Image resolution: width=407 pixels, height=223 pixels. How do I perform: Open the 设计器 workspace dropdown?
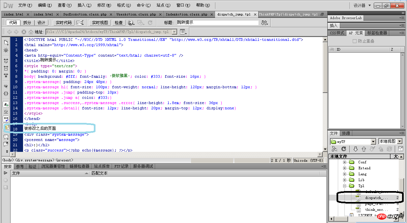pyautogui.click(x=362, y=6)
